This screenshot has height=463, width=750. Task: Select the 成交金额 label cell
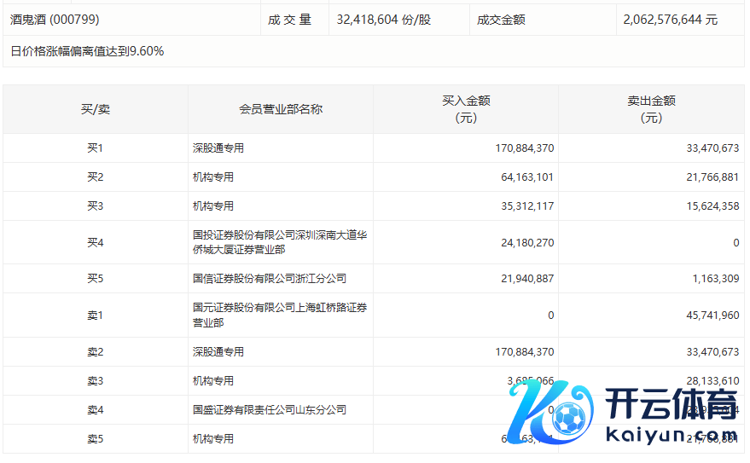[x=501, y=19]
